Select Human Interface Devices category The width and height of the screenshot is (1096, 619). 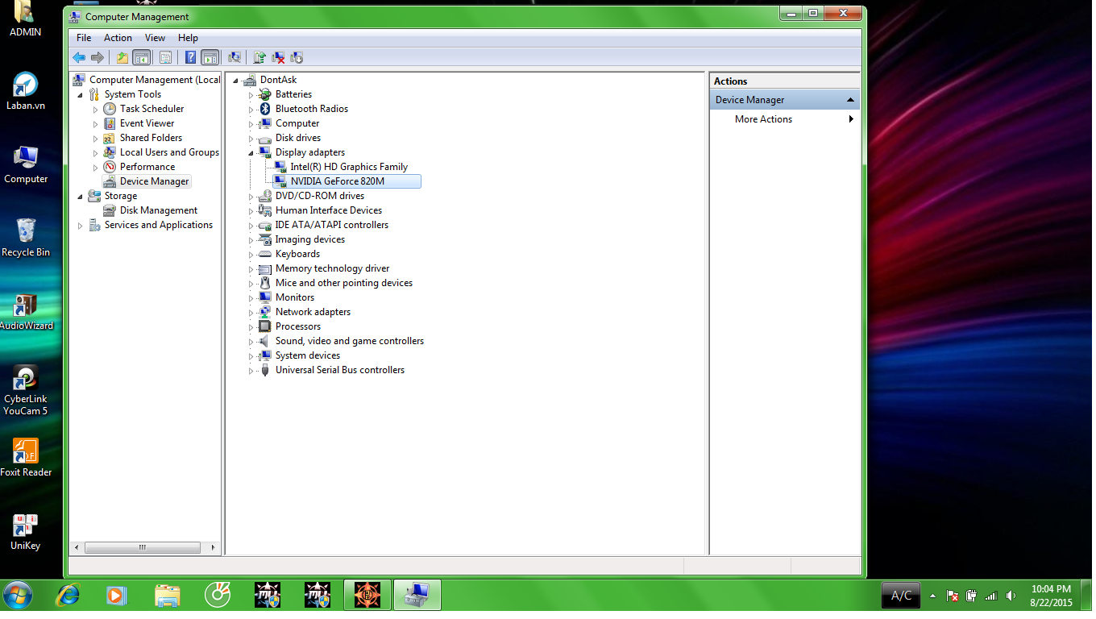click(x=329, y=210)
